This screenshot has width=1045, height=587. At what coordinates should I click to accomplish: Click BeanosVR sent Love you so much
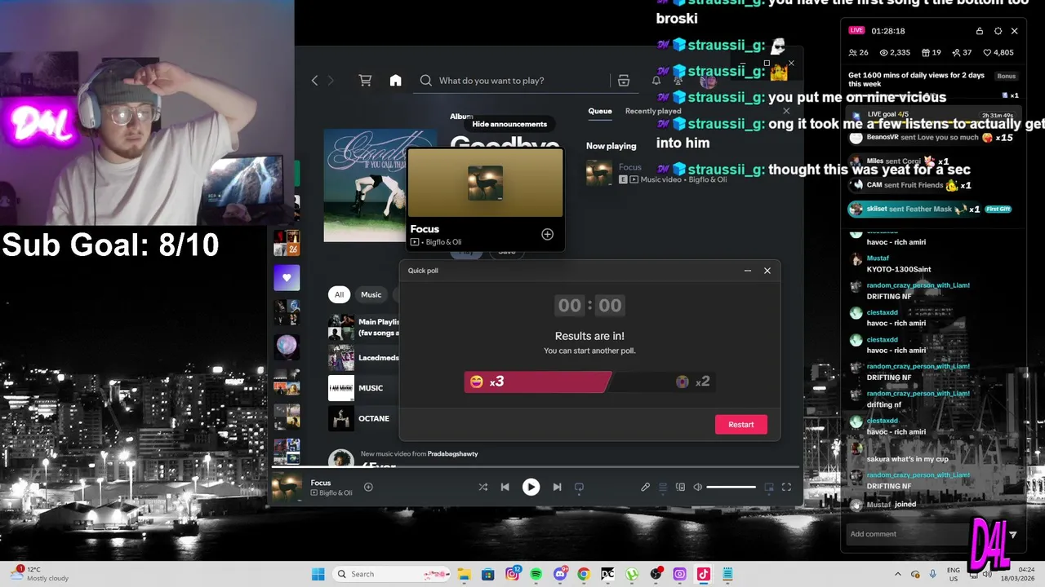point(932,138)
